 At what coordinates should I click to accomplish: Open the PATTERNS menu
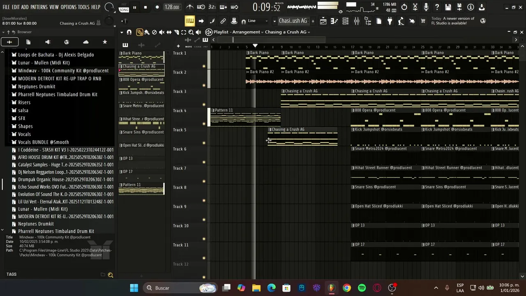coord(39,7)
